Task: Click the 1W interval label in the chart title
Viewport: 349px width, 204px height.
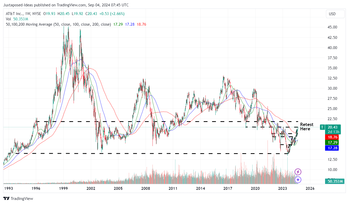Action: [27, 14]
